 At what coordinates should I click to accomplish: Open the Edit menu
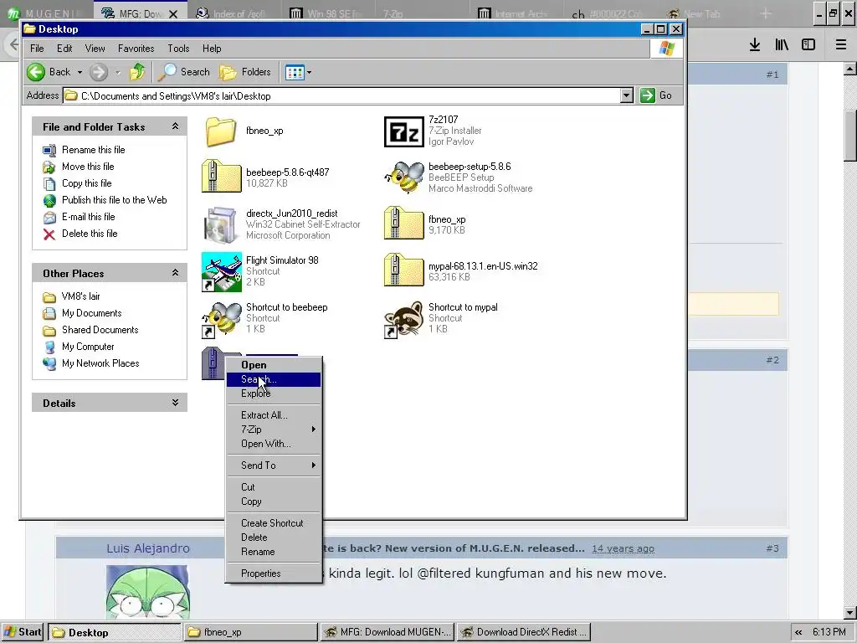click(x=64, y=49)
